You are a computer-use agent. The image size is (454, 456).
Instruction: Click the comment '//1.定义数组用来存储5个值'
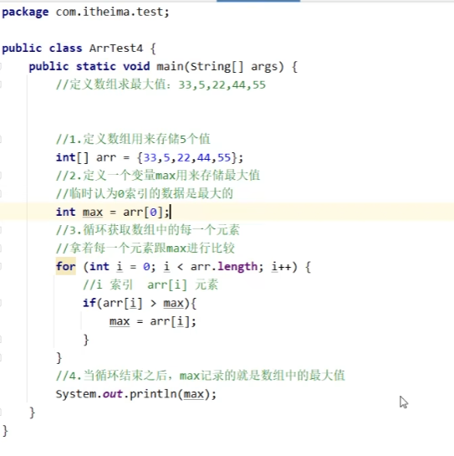click(133, 139)
